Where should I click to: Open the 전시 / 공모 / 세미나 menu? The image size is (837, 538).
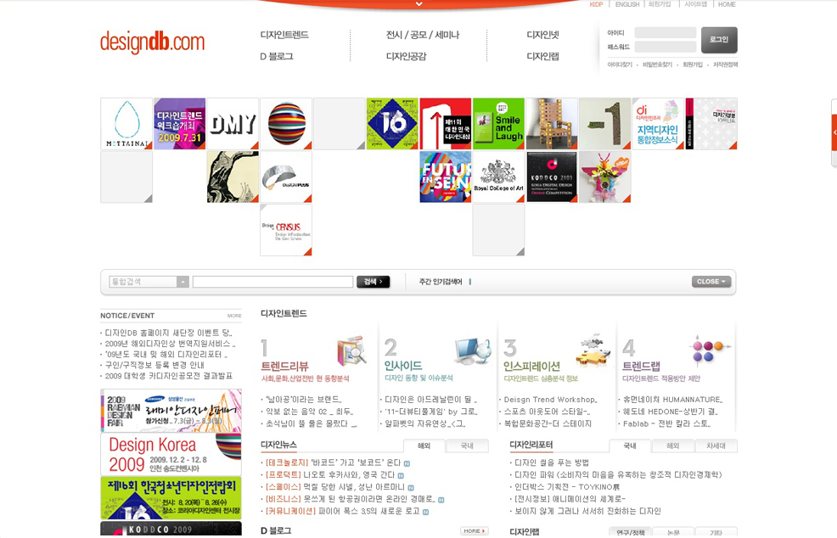422,35
